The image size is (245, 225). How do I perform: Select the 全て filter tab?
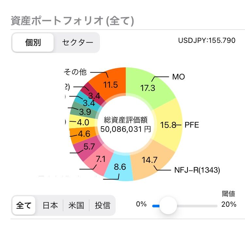coord(24,205)
